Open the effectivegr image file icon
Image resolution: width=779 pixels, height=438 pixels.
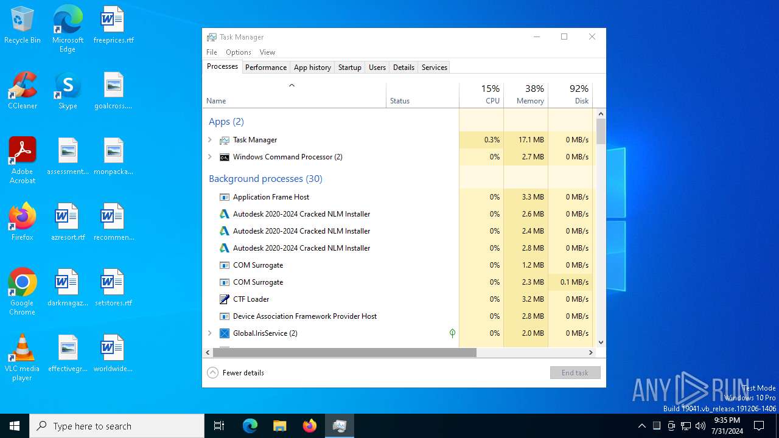click(68, 353)
